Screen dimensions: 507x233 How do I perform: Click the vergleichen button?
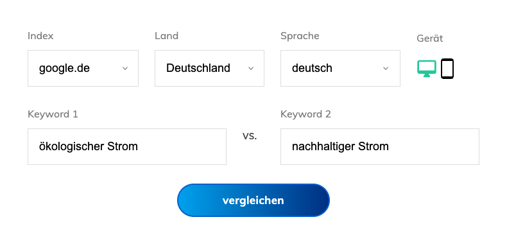pos(253,200)
